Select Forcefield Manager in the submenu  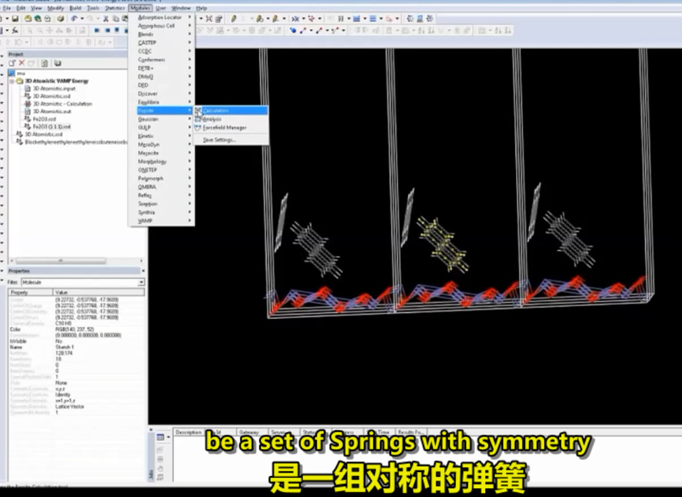[231, 127]
